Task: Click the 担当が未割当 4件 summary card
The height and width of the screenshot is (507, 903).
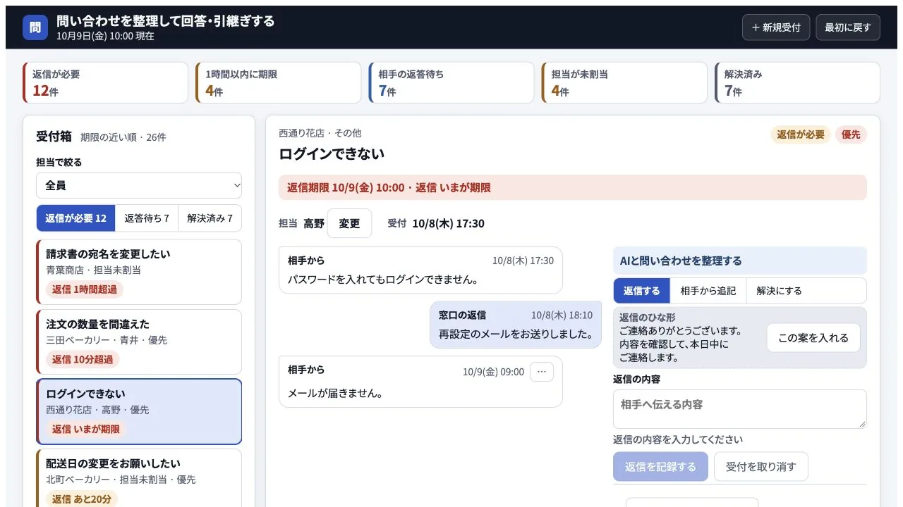Action: (x=624, y=83)
